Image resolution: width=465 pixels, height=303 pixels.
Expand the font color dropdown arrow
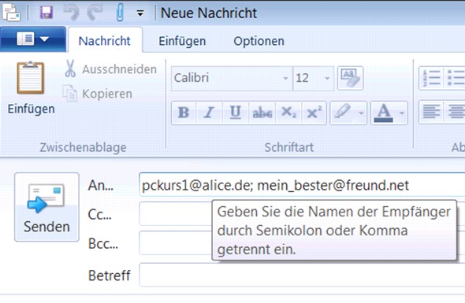click(402, 113)
